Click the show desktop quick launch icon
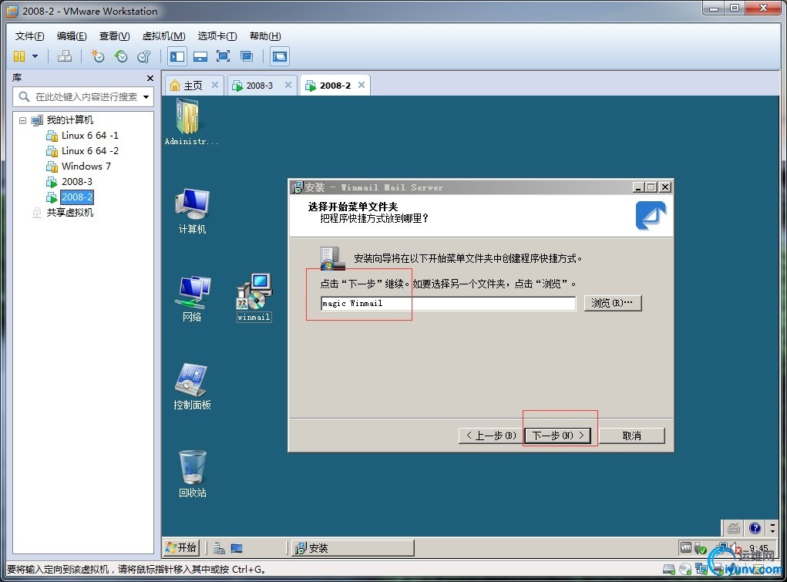 237,548
